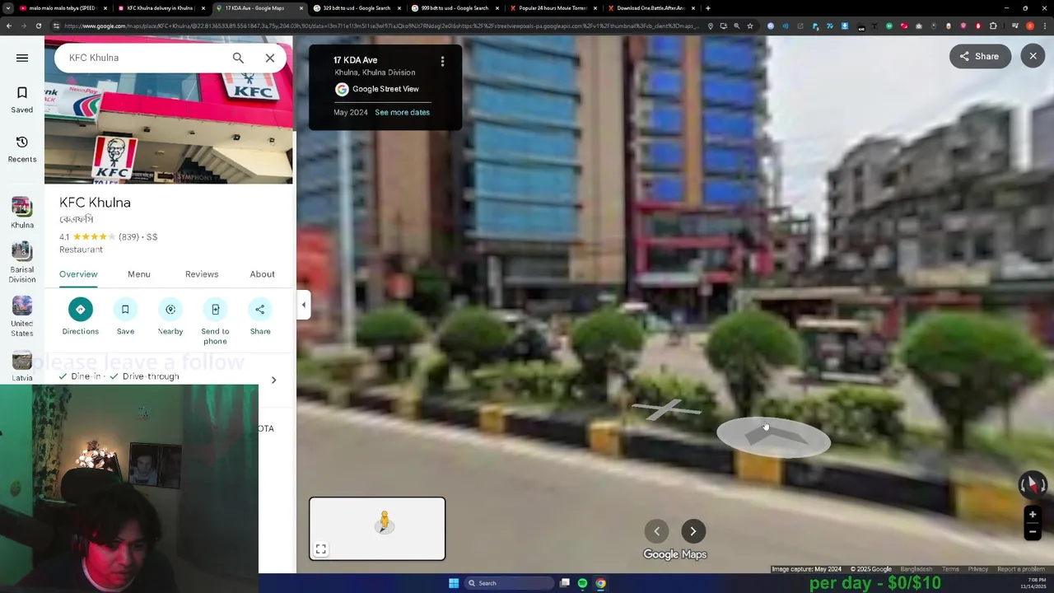Switch to the Overview tab
The image size is (1054, 593).
pyautogui.click(x=78, y=274)
